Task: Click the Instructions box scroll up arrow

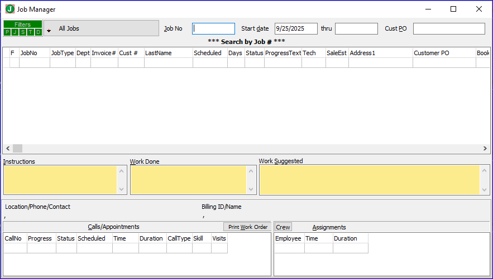Action: (122, 171)
